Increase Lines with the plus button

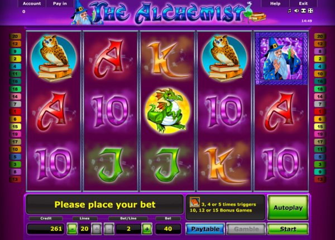click(97, 229)
